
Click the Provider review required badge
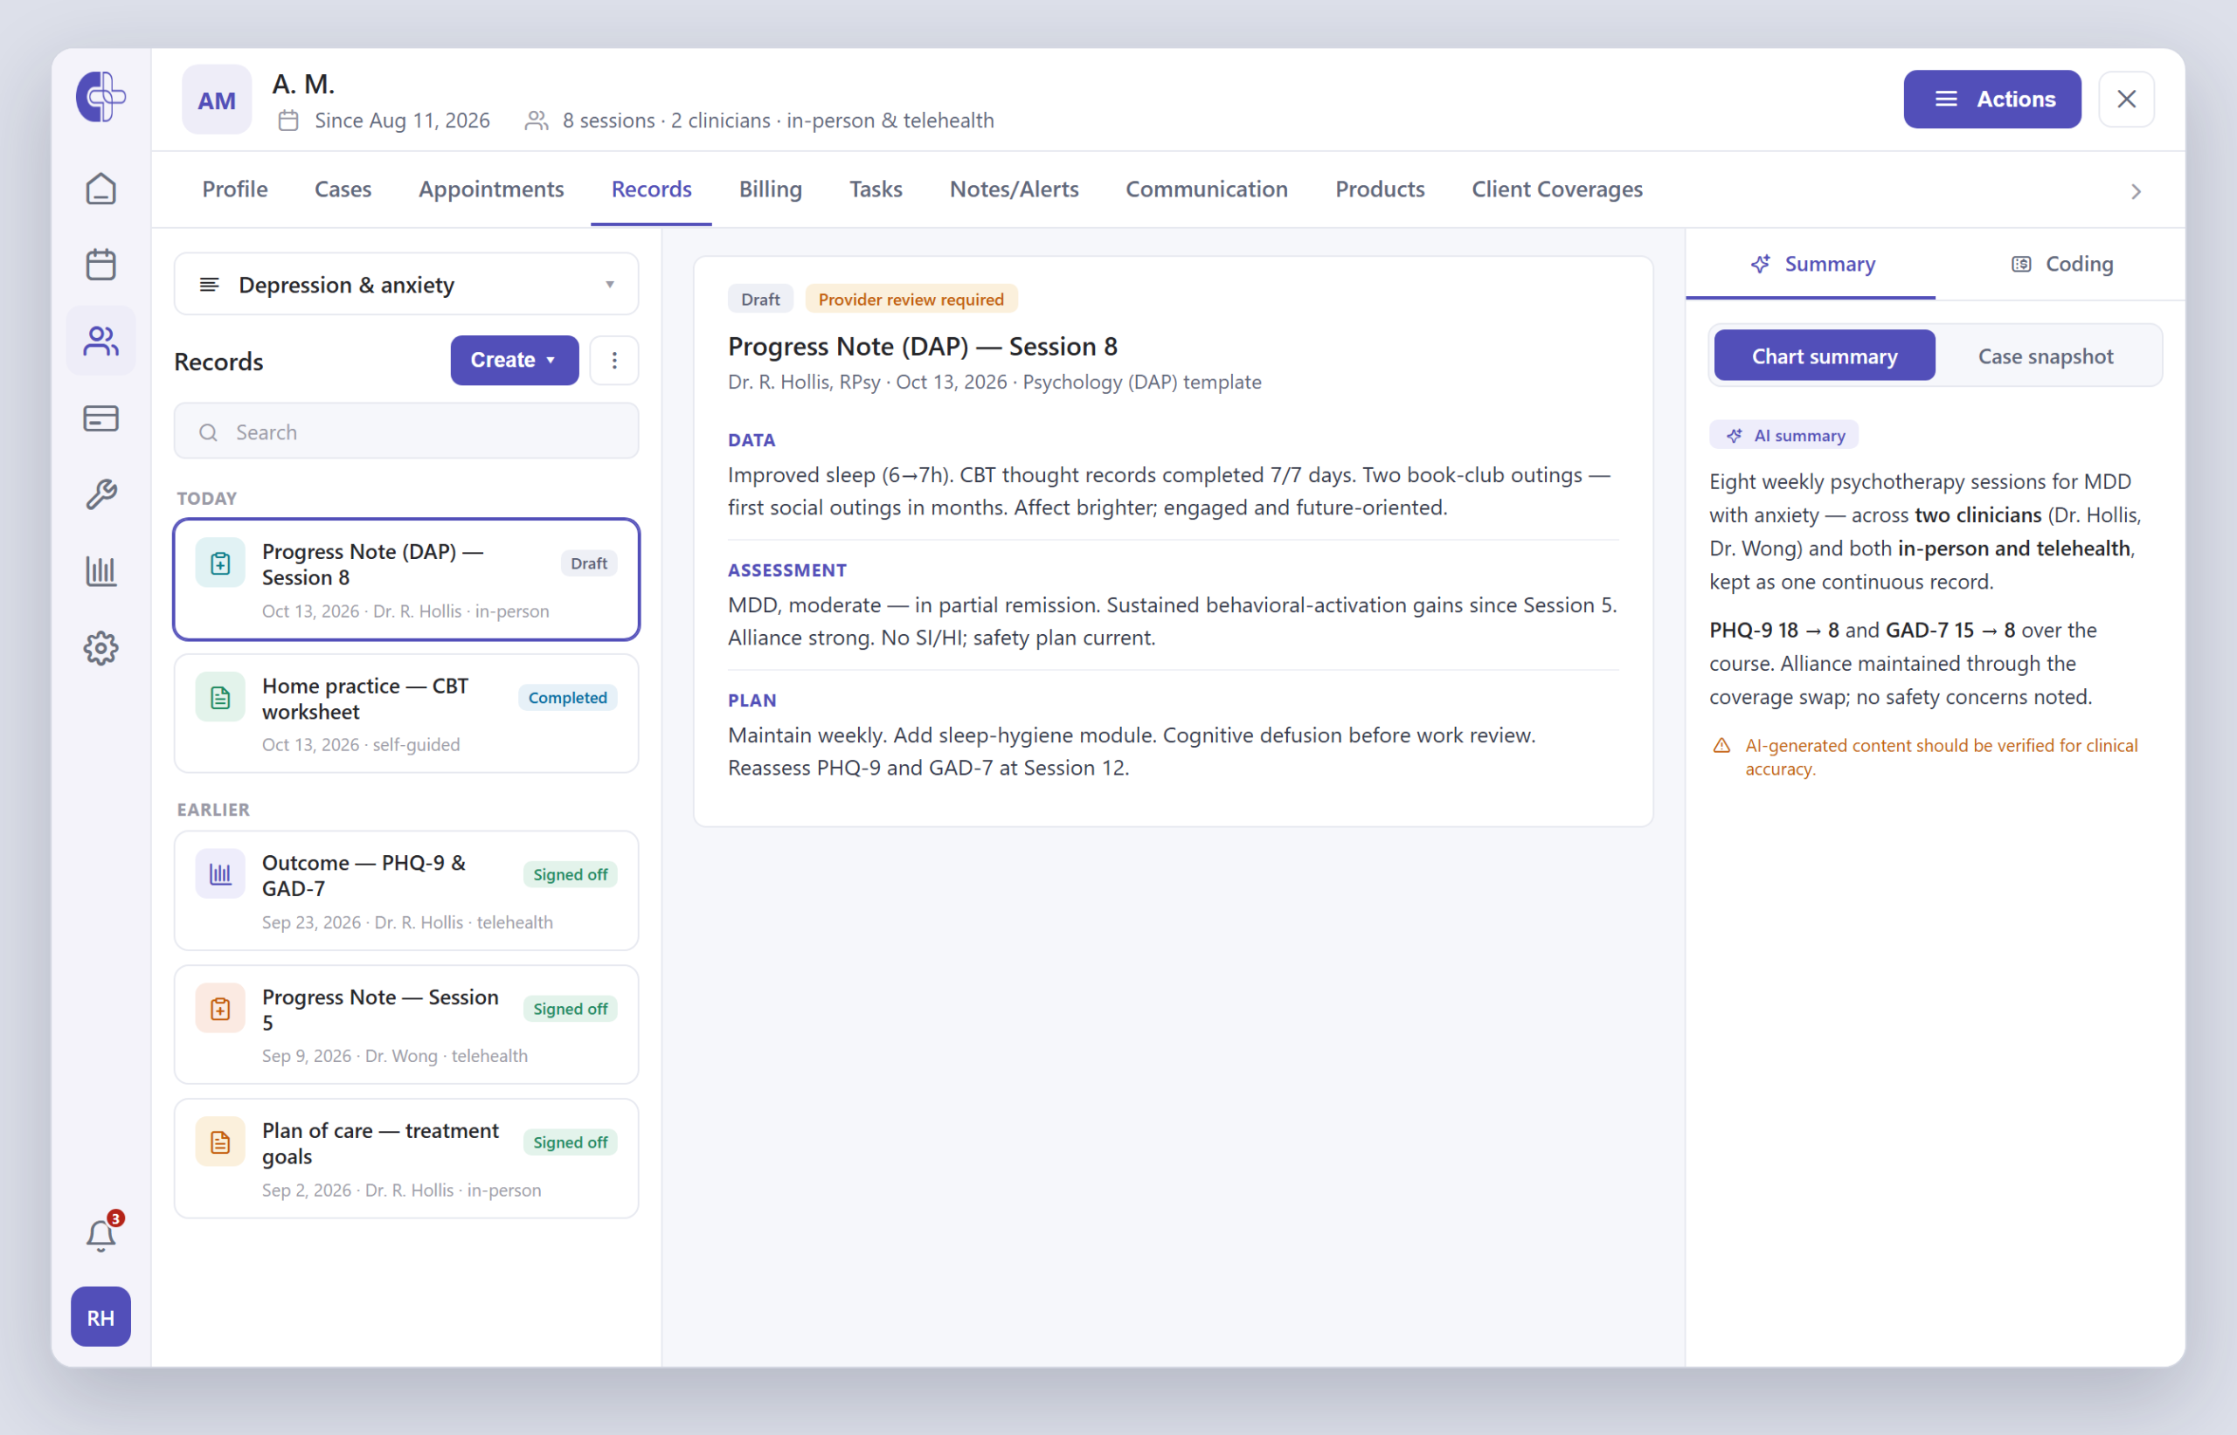point(911,299)
